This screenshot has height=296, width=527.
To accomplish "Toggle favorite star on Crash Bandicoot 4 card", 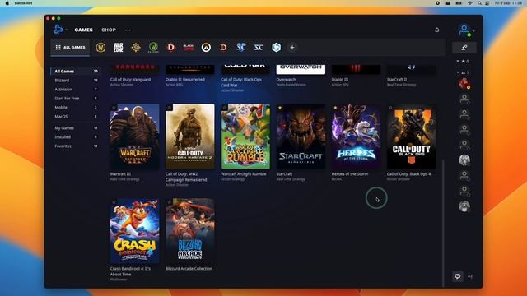I will coord(114,202).
